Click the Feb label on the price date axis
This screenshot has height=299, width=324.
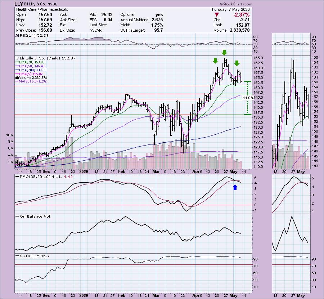point(122,171)
